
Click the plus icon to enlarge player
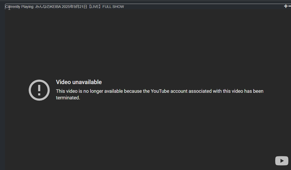(286, 6)
